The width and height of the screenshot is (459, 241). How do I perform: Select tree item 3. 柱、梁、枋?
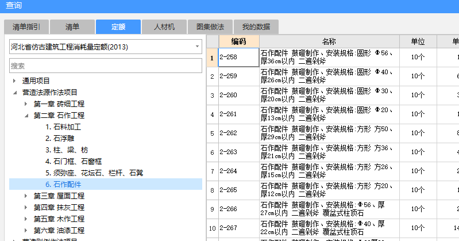[x=67, y=150]
